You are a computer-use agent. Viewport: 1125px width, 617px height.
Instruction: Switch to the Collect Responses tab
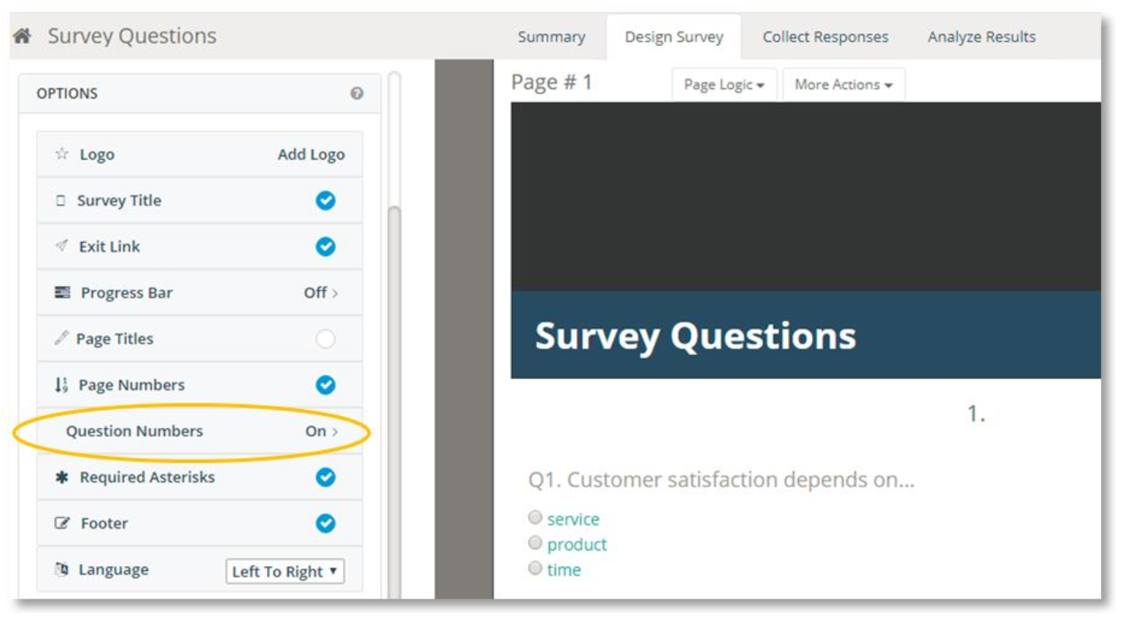click(x=825, y=36)
